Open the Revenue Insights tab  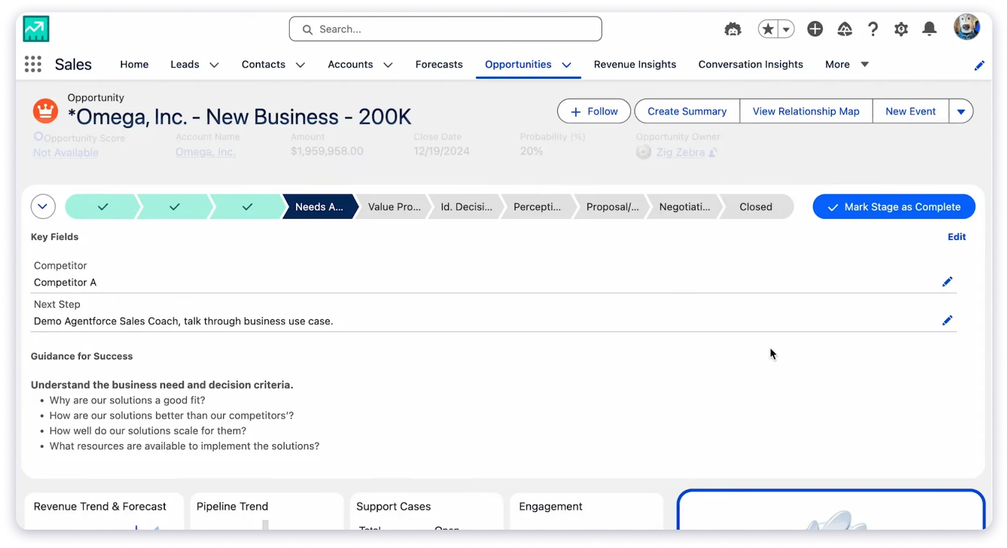point(635,64)
